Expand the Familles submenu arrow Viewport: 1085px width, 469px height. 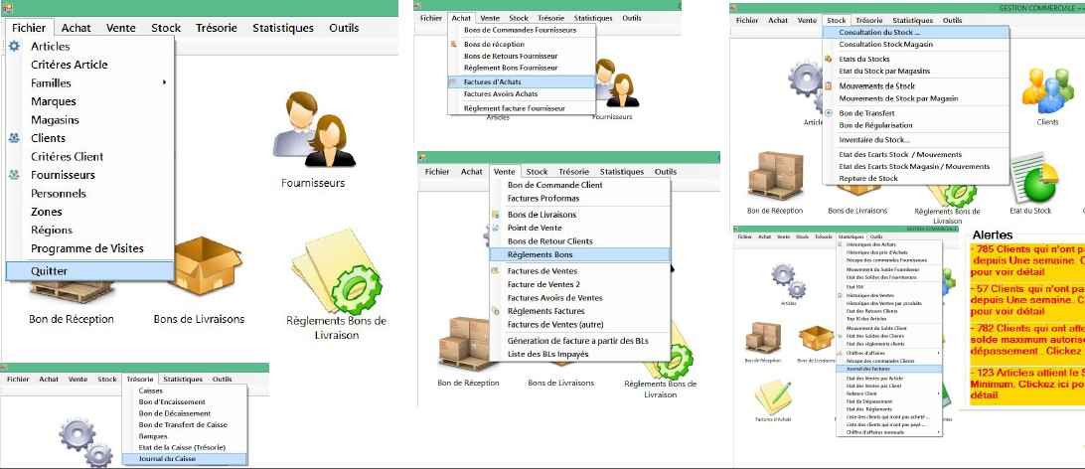coord(164,82)
